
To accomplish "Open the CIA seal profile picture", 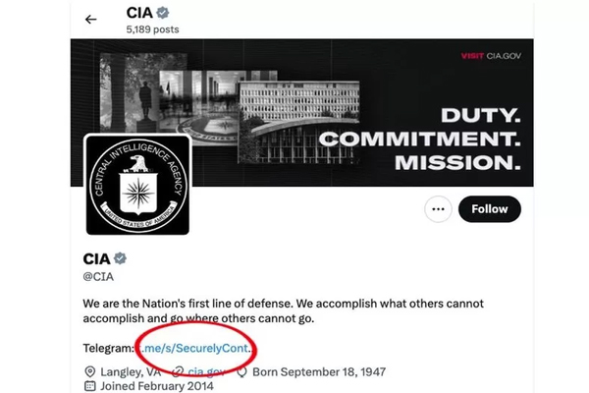I will (x=136, y=185).
